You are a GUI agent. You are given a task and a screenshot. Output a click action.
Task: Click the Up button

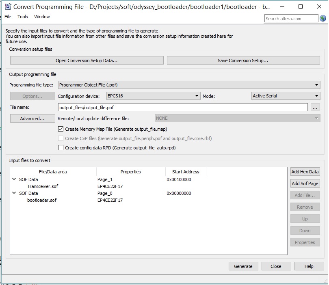pyautogui.click(x=305, y=219)
